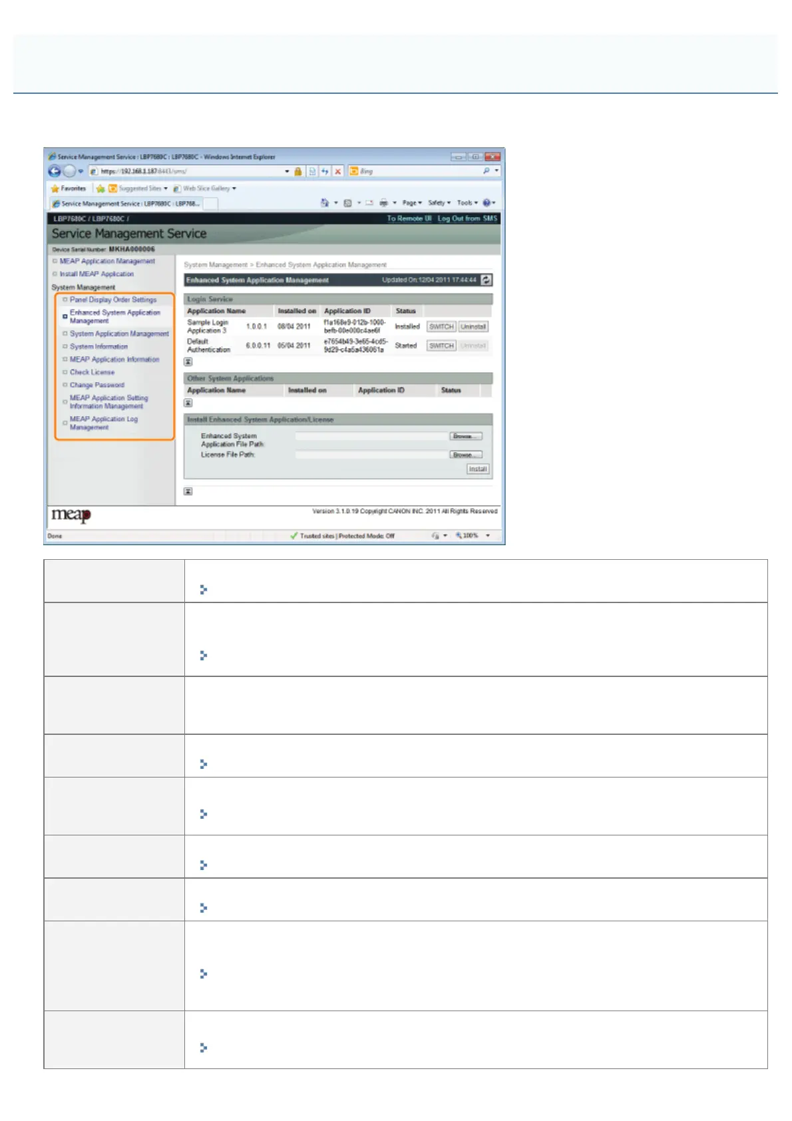The width and height of the screenshot is (792, 1121).
Task: Open the search provider dropdown arrow
Action: click(x=496, y=171)
